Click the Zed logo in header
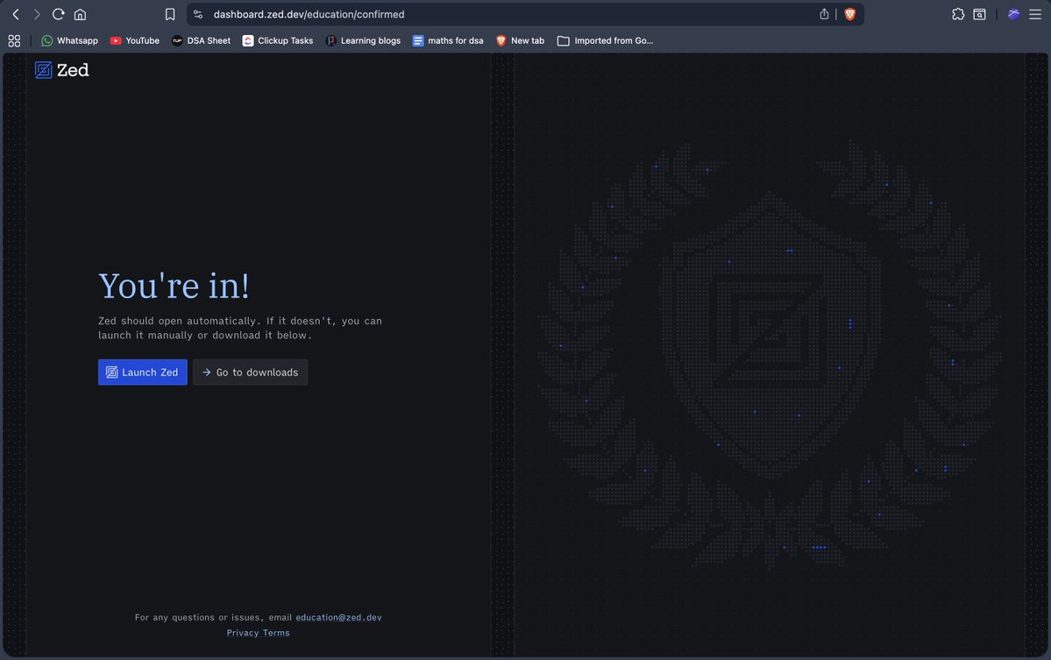The image size is (1051, 660). click(x=61, y=70)
